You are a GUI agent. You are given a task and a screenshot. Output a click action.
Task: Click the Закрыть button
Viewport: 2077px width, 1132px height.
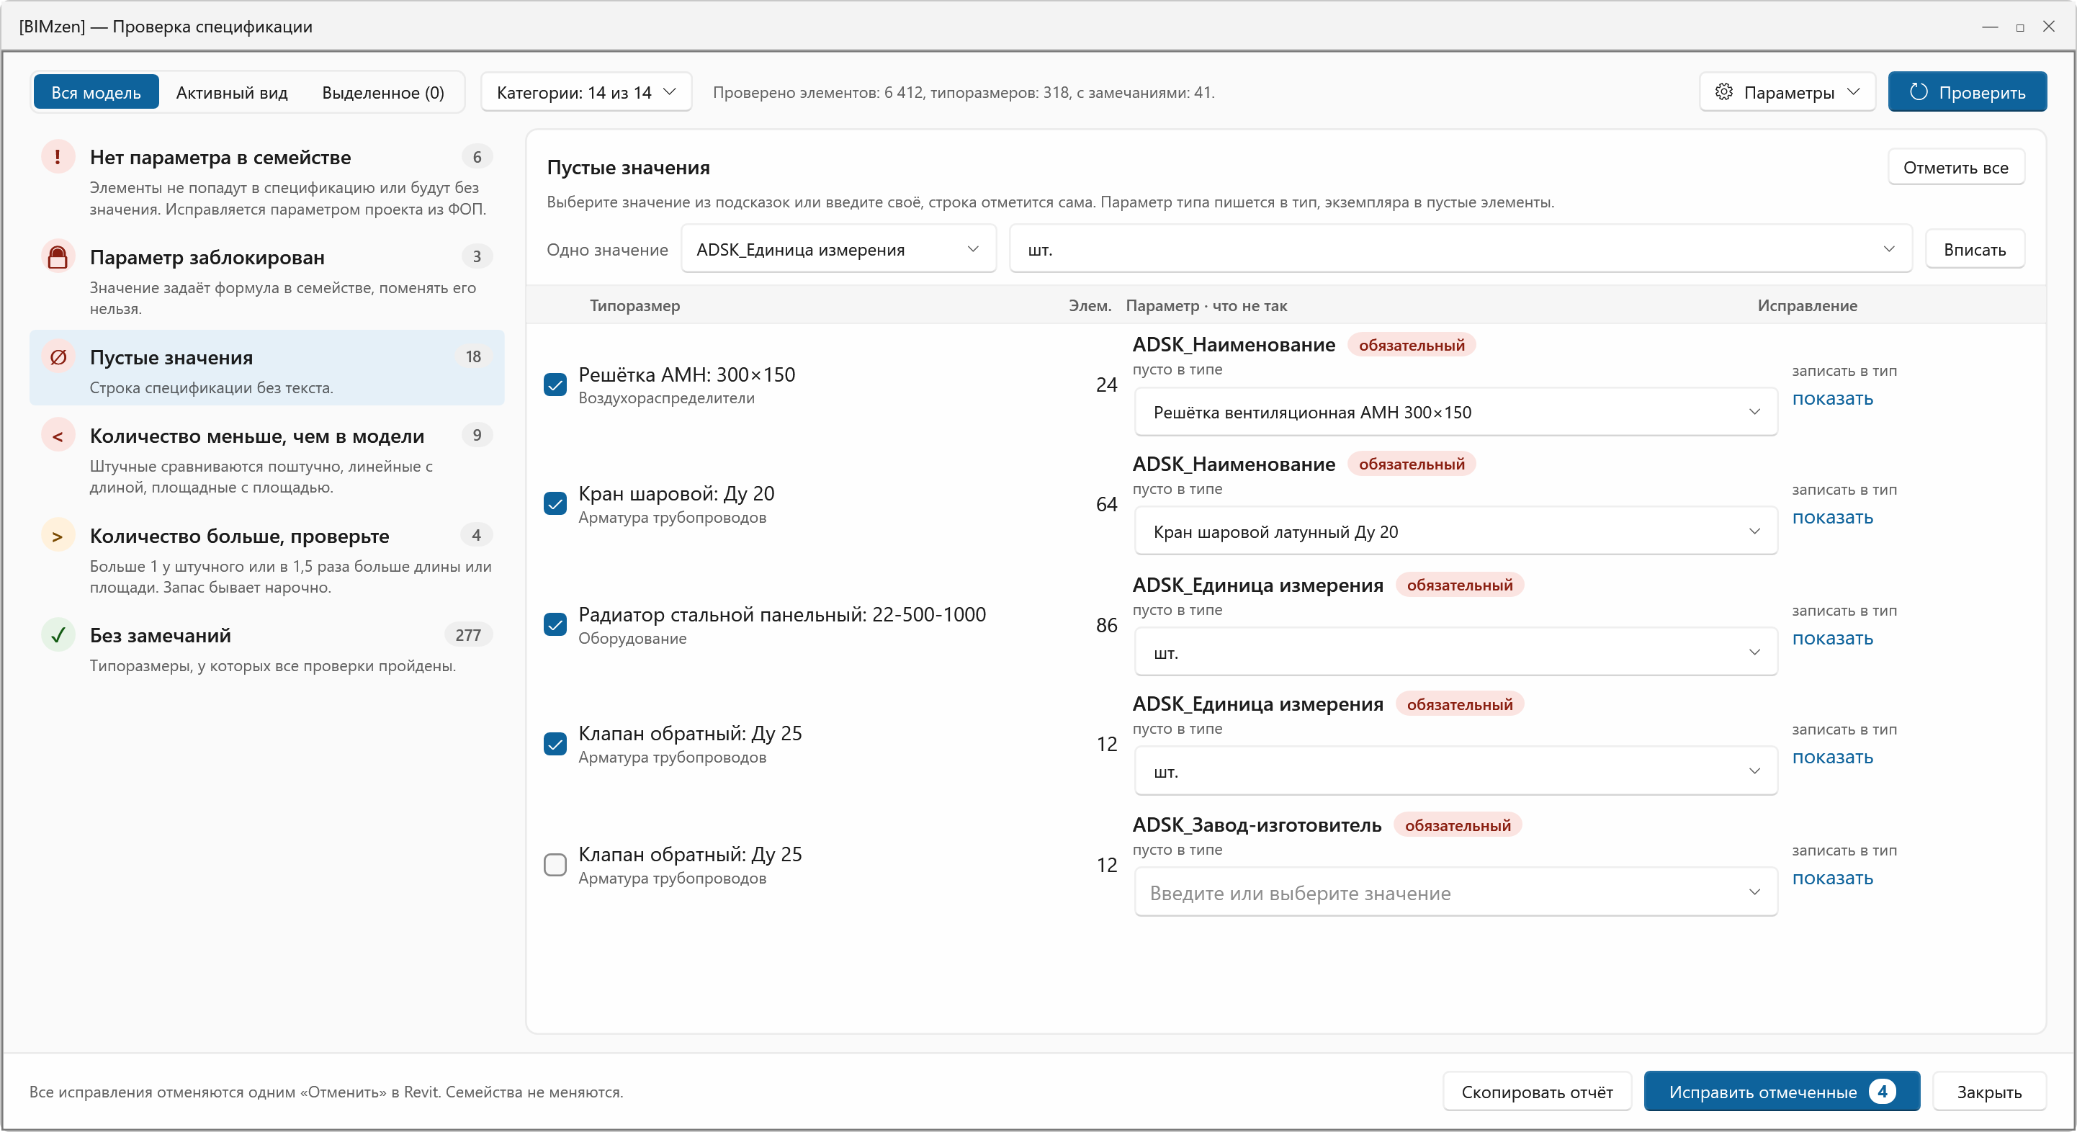click(1989, 1091)
